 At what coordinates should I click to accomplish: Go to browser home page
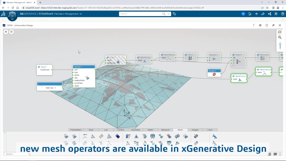point(18,8)
